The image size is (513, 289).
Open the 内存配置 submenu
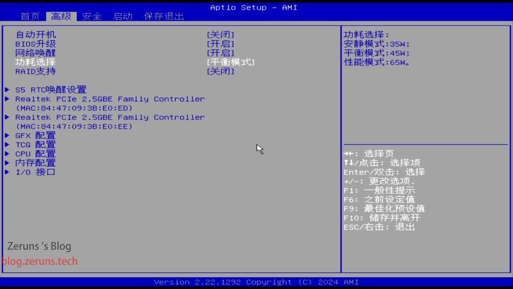[35, 163]
